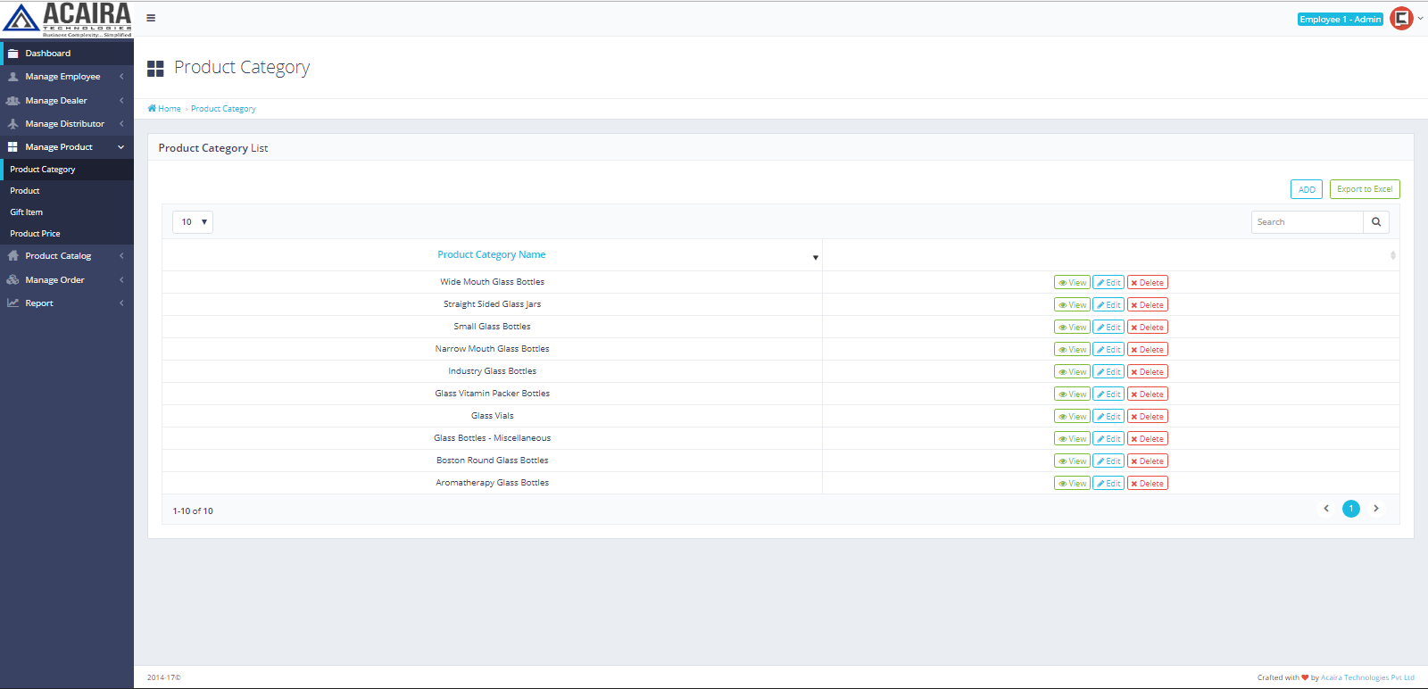View the Glass Vials category

1072,417
